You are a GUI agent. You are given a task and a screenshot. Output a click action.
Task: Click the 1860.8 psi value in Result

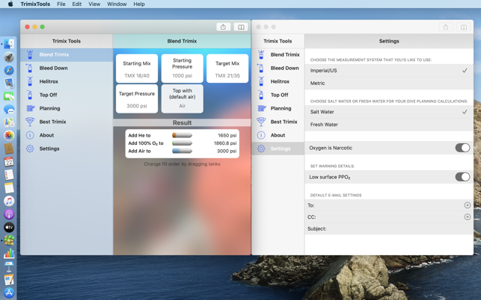tap(225, 143)
